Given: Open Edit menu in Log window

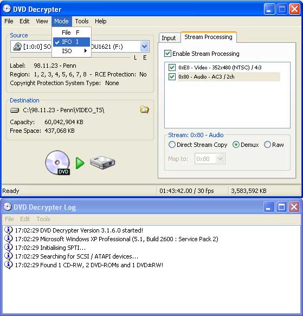Looking at the screenshot, I should (x=25, y=219).
